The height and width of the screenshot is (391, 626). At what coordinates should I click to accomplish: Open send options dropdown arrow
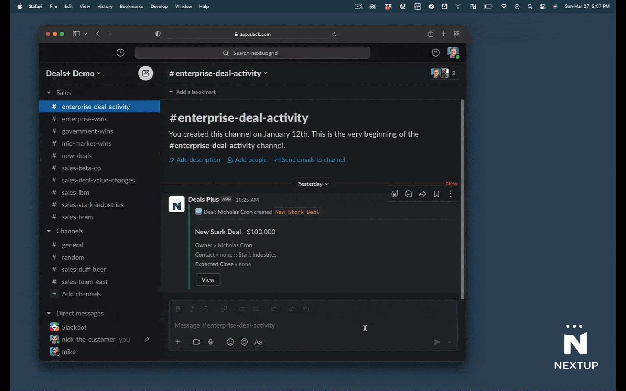449,342
